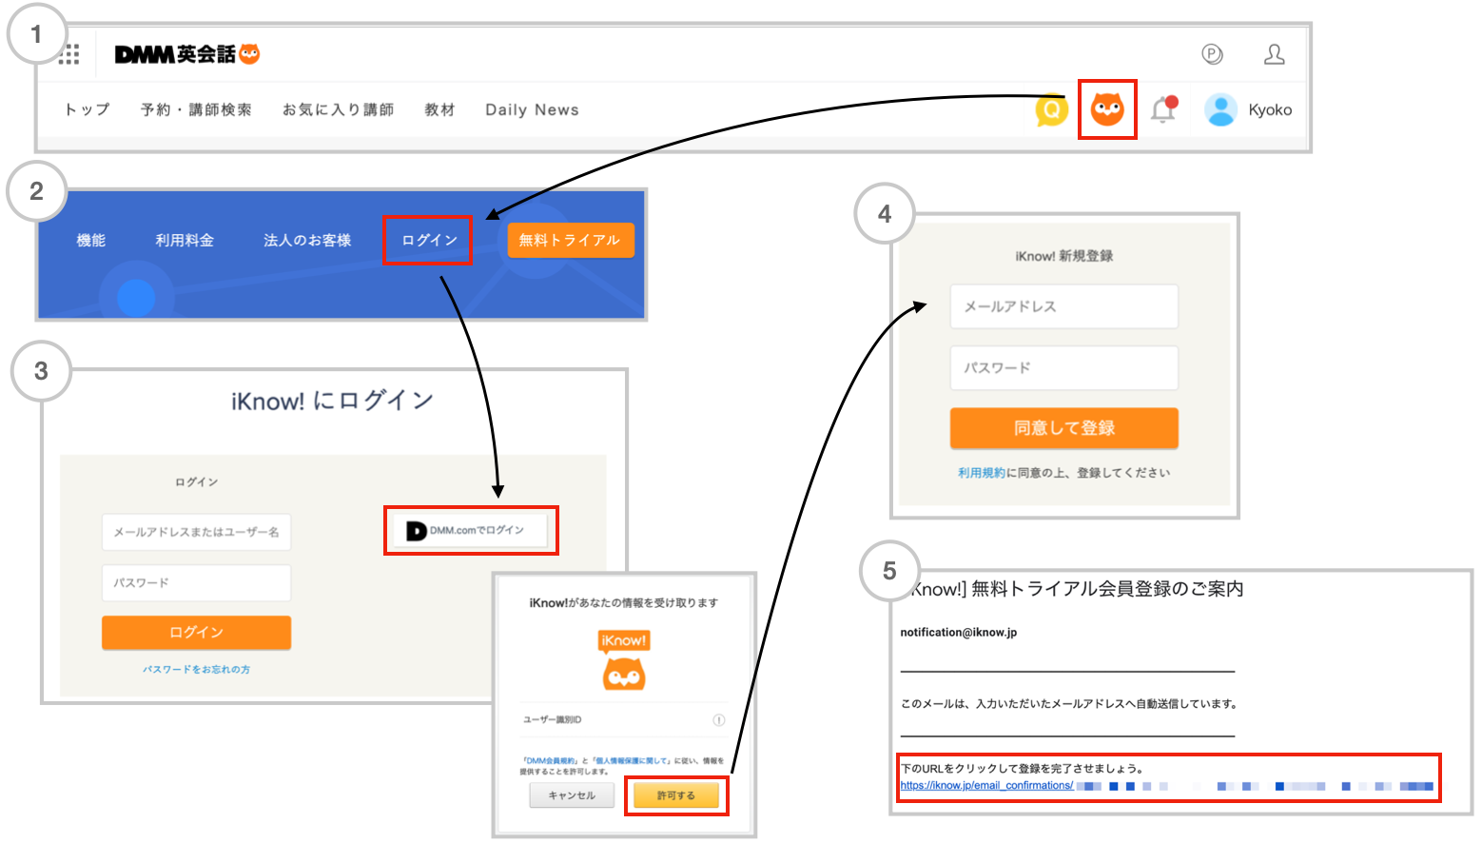Click the iKnow! にログイン heading

click(x=332, y=401)
